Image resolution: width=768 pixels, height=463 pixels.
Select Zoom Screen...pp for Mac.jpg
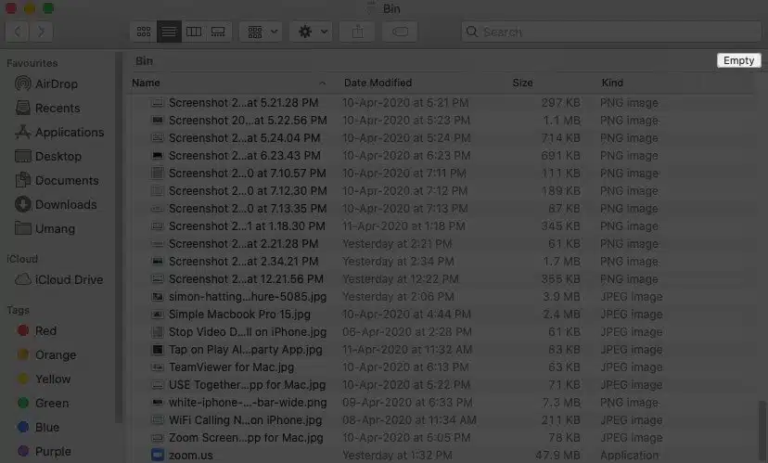(x=246, y=438)
